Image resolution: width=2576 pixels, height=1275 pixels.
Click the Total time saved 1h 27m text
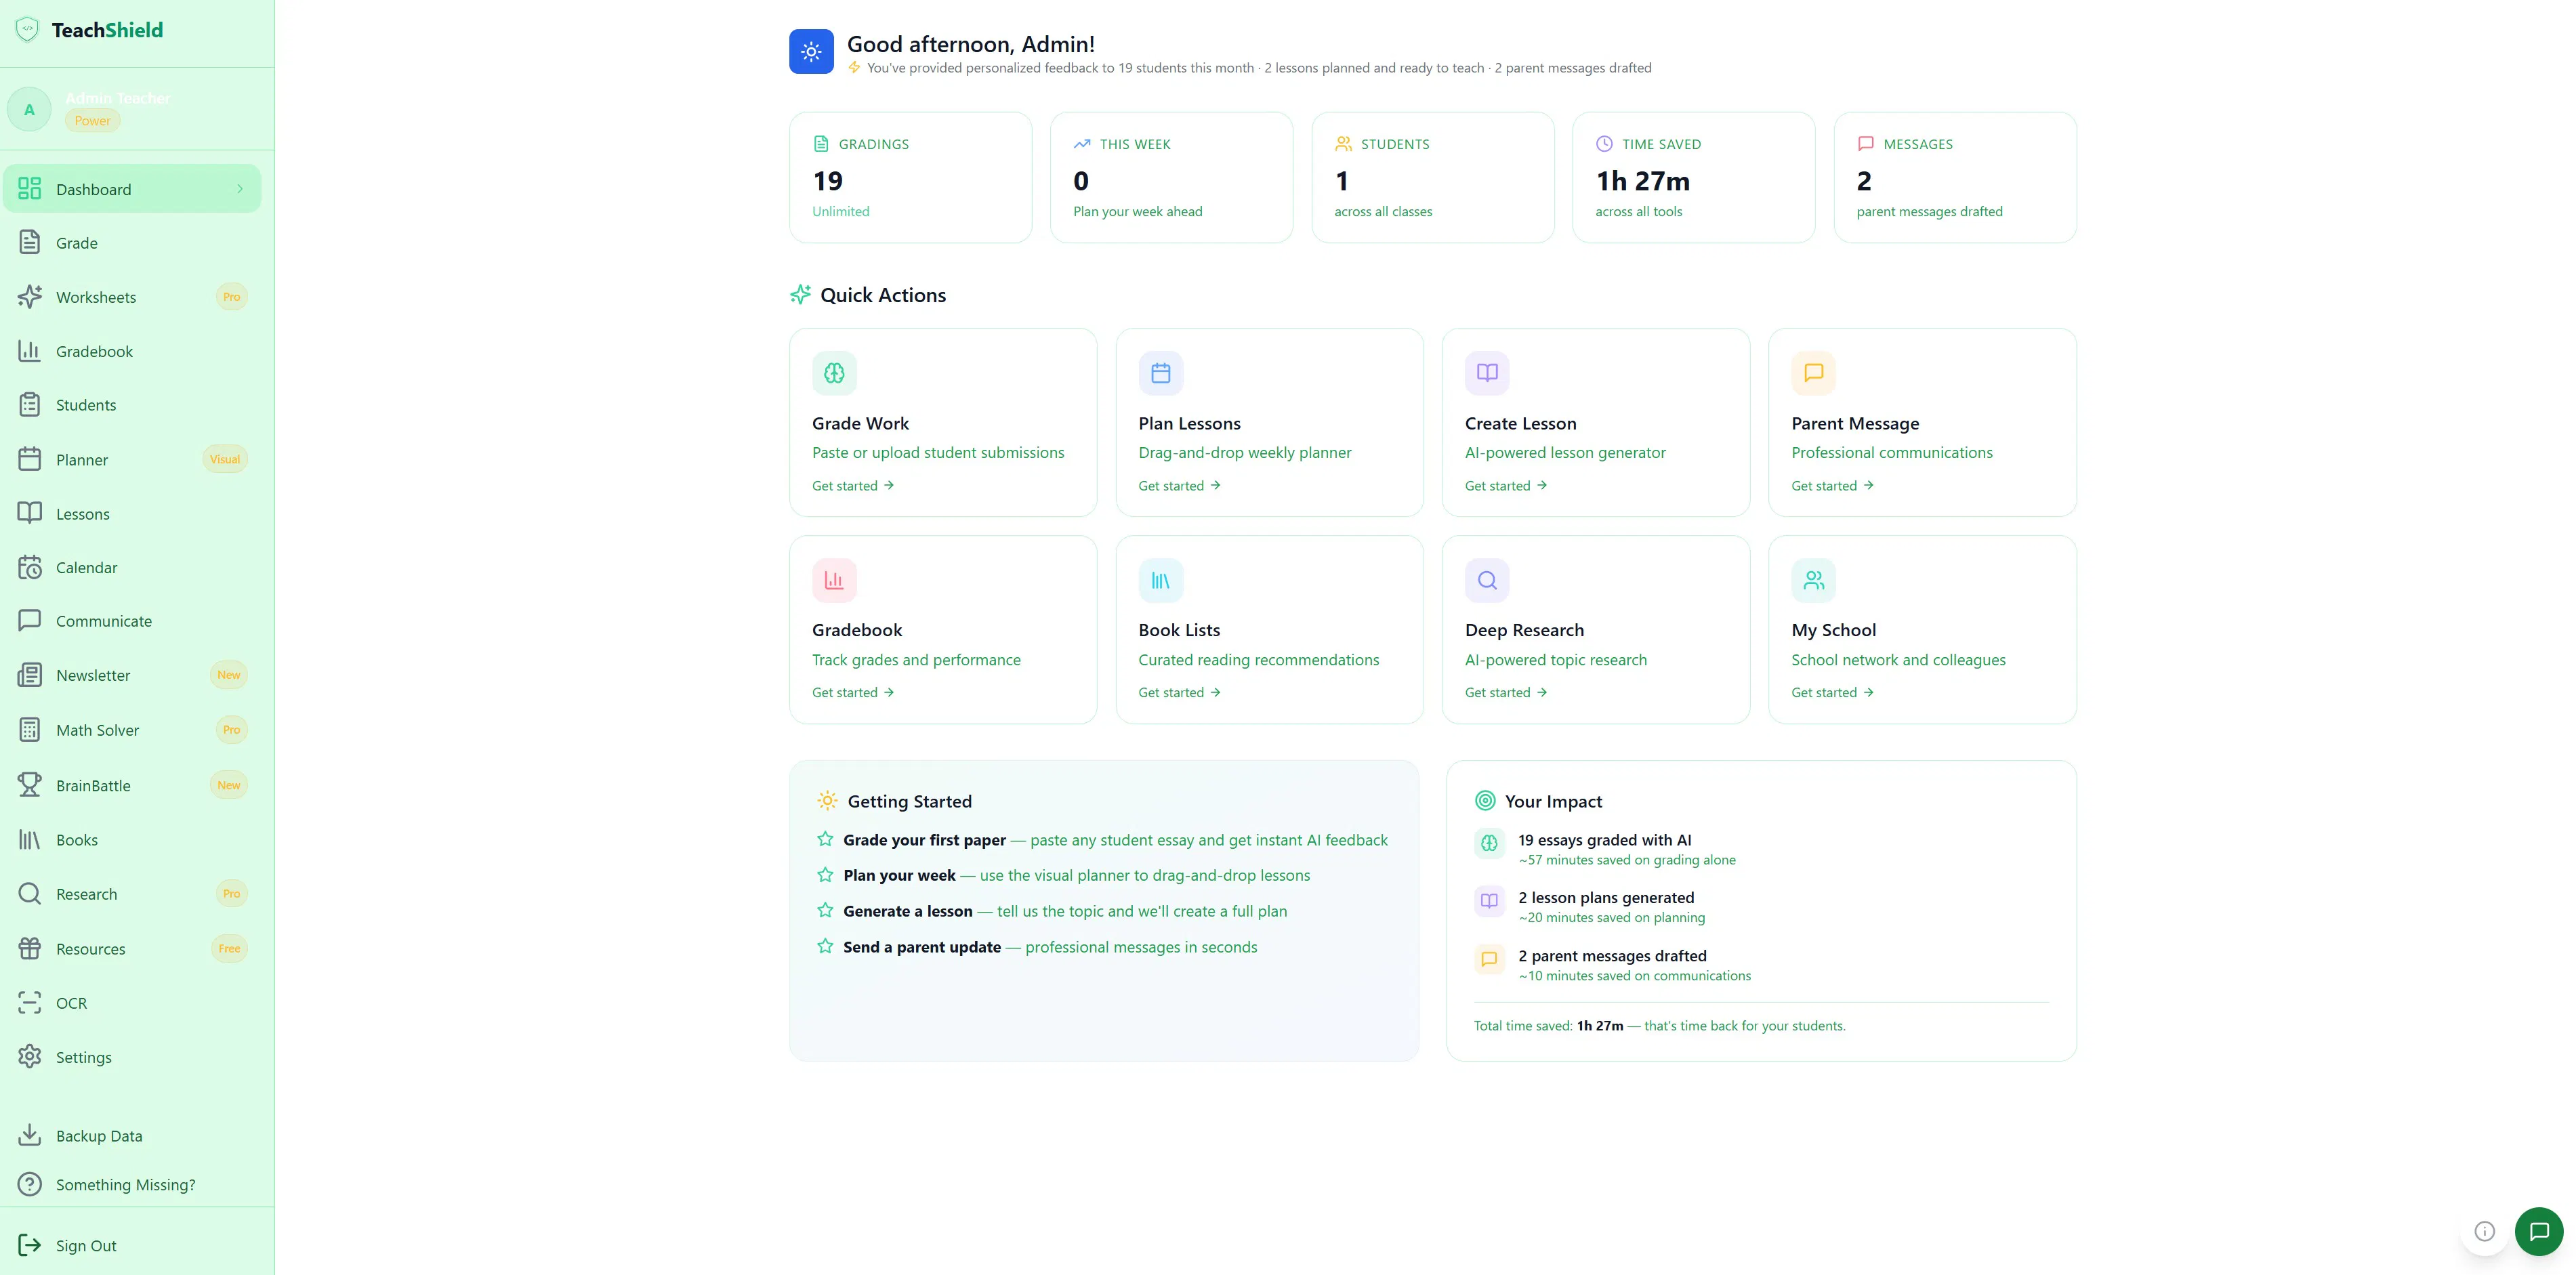[x=1660, y=1026]
